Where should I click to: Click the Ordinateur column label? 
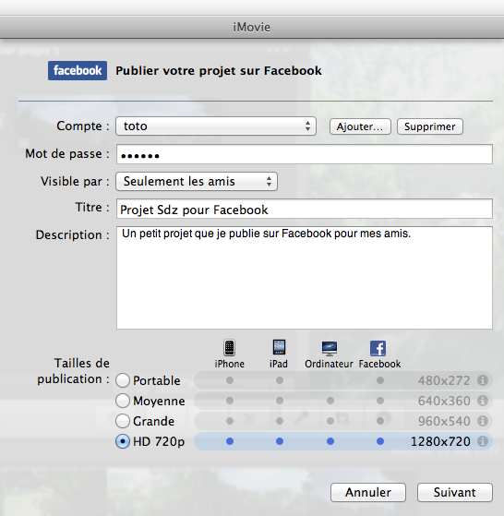click(329, 364)
